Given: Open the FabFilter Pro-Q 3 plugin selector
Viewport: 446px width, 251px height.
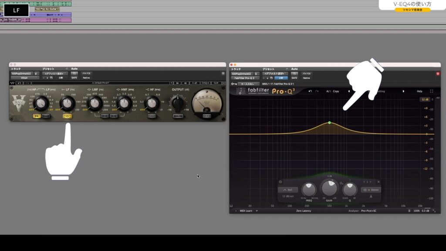Looking at the screenshot, I should coord(245,78).
